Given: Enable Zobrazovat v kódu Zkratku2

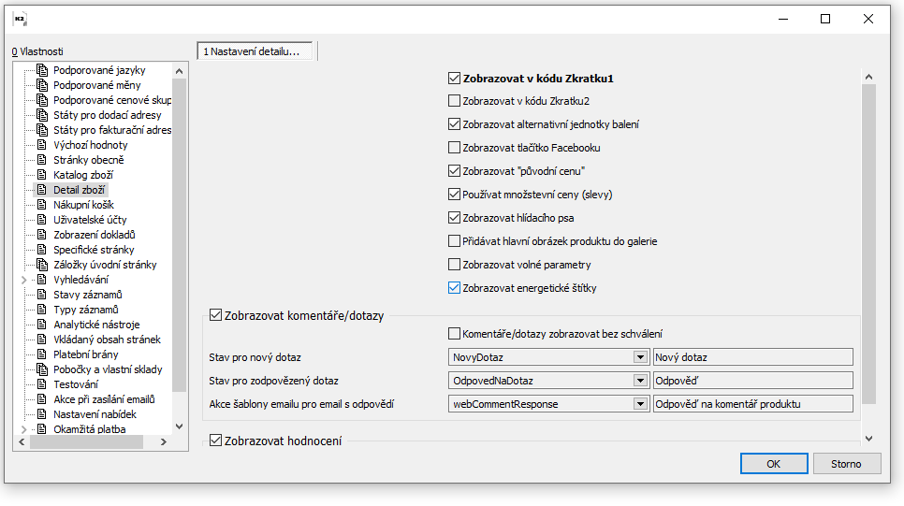Looking at the screenshot, I should coord(454,101).
